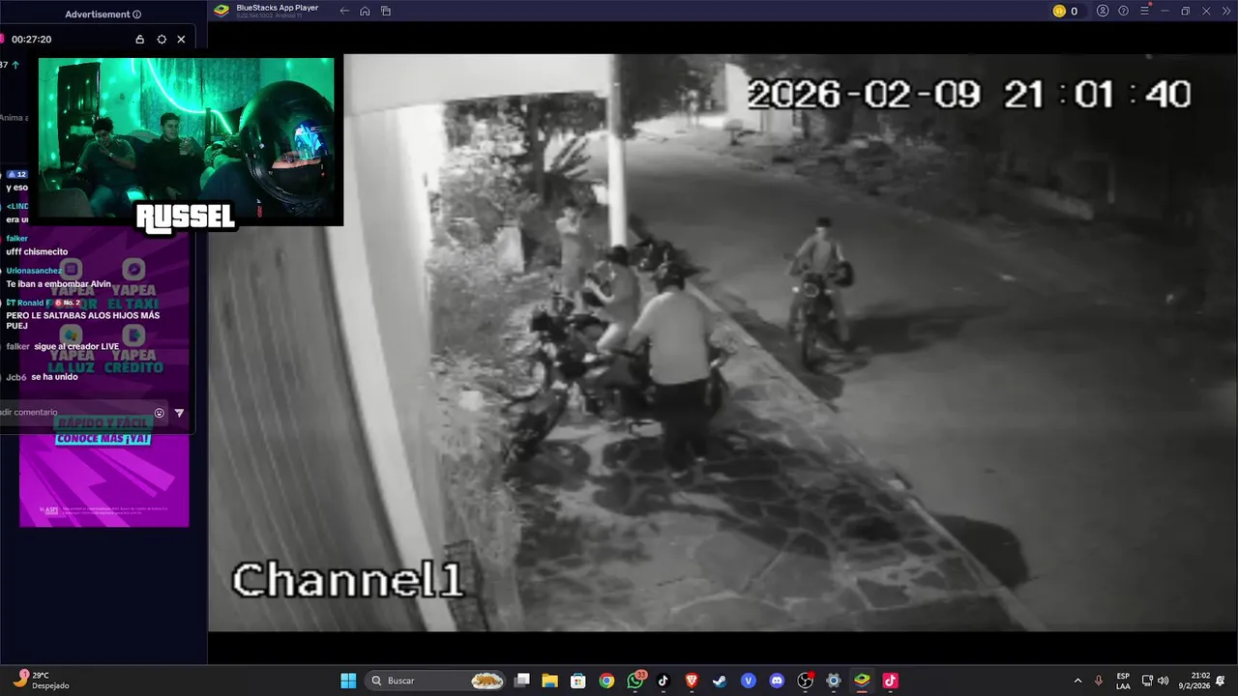Open weather widget showing 29°C Despejado
The height and width of the screenshot is (696, 1238).
point(44,681)
